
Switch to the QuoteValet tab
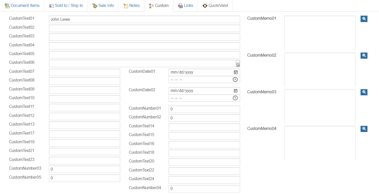pos(215,6)
